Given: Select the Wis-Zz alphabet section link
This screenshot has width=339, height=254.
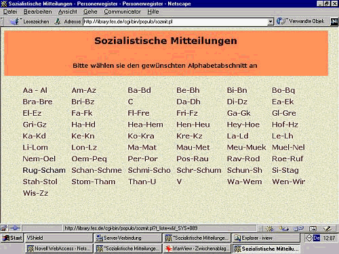Looking at the screenshot, I should [35, 193].
